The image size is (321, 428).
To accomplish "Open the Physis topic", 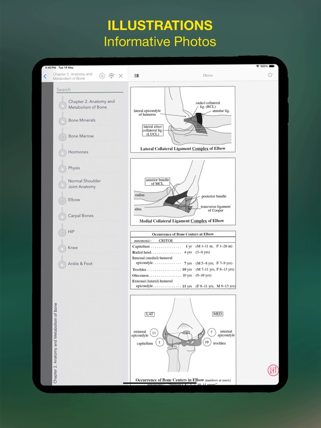I will 74,168.
